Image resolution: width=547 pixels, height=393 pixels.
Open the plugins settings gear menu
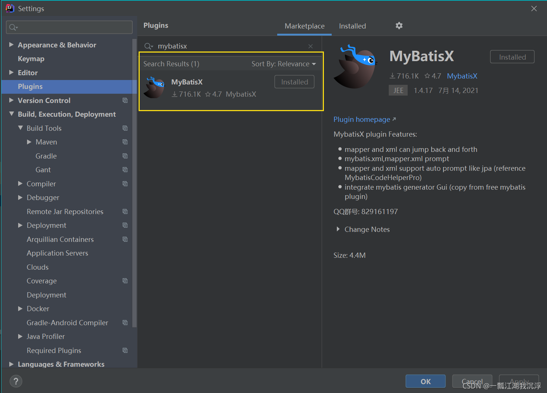(x=399, y=26)
